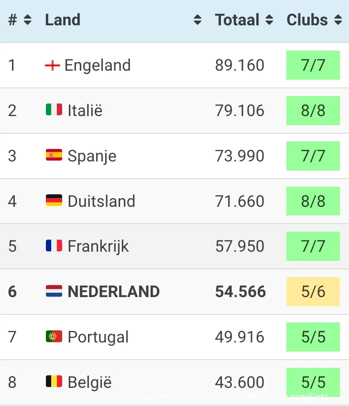Click Portugal's total 49.916 value
This screenshot has width=349, height=406.
pos(240,337)
